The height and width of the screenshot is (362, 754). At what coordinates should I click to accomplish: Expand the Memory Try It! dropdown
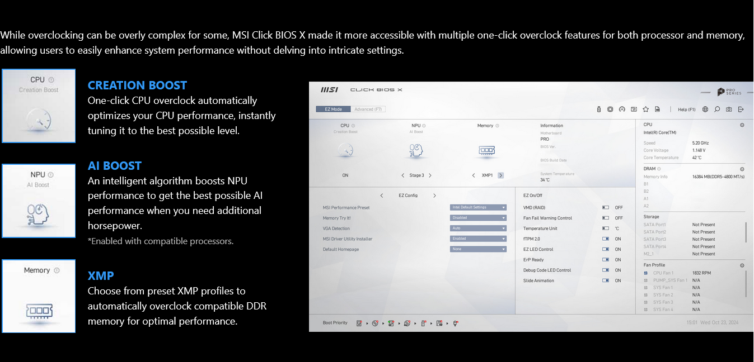click(x=478, y=218)
